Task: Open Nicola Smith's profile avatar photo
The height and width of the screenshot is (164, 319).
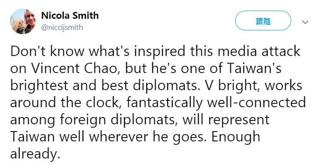Action: 23,21
